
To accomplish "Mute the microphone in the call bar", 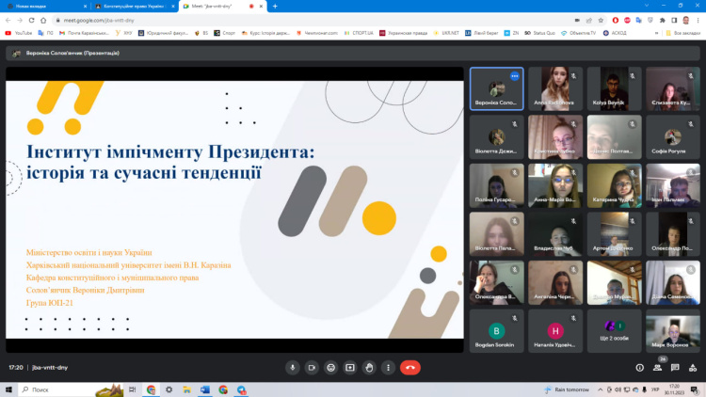I will 293,368.
